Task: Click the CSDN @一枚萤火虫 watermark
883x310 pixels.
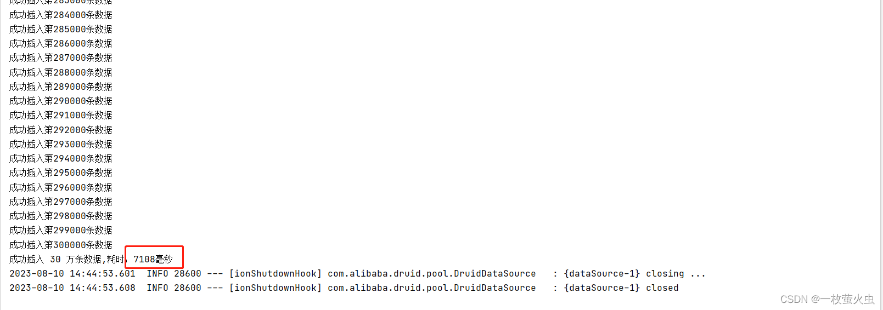Action: click(x=828, y=299)
